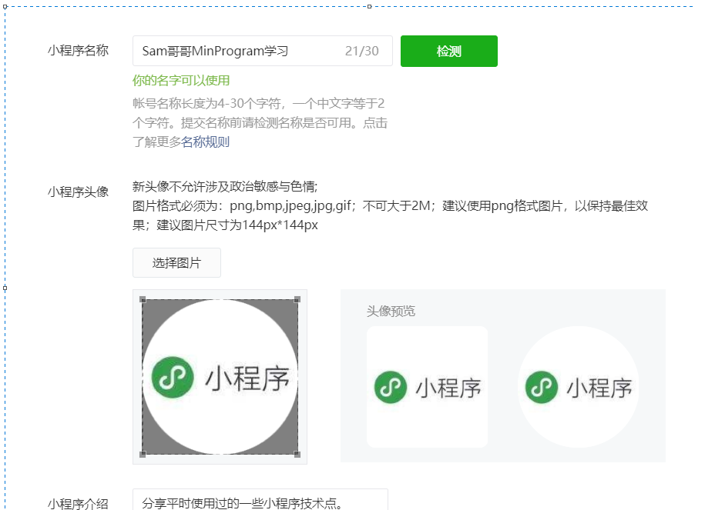Screen dimensions: 715x510
Task: Click the square avatar preview
Action: 428,387
